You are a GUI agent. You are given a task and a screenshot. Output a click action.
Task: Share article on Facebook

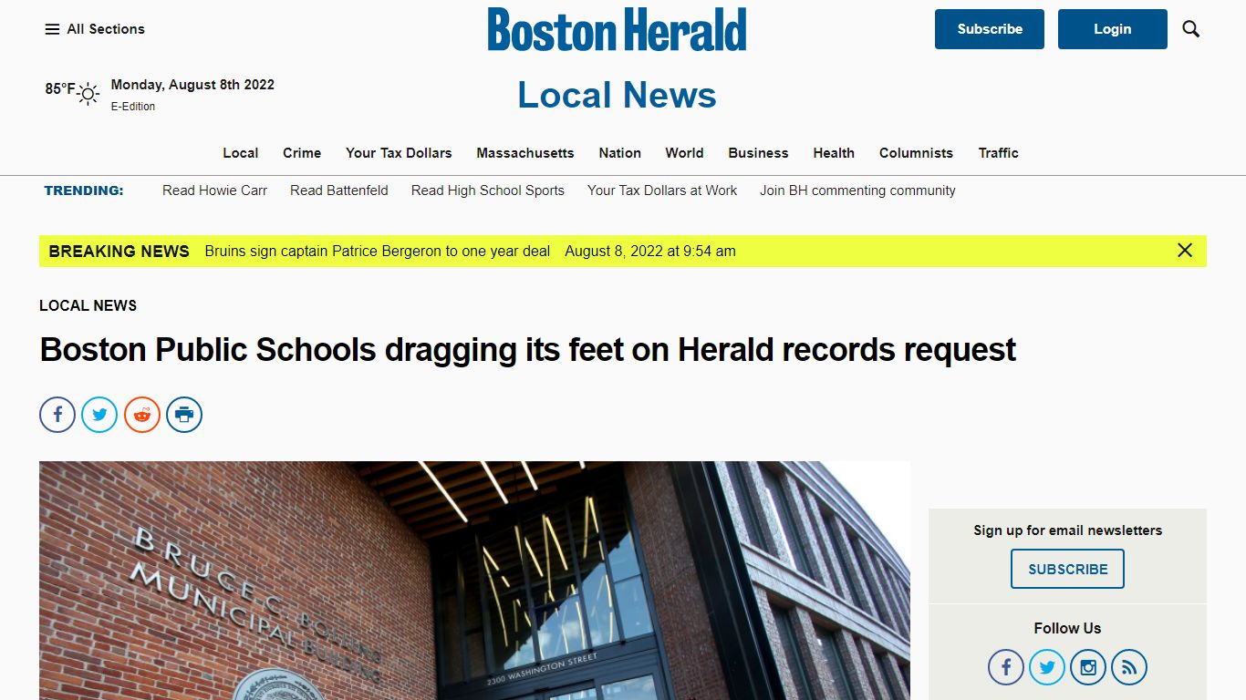point(57,415)
